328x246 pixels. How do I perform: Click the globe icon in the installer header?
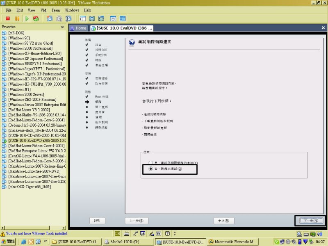[132, 43]
